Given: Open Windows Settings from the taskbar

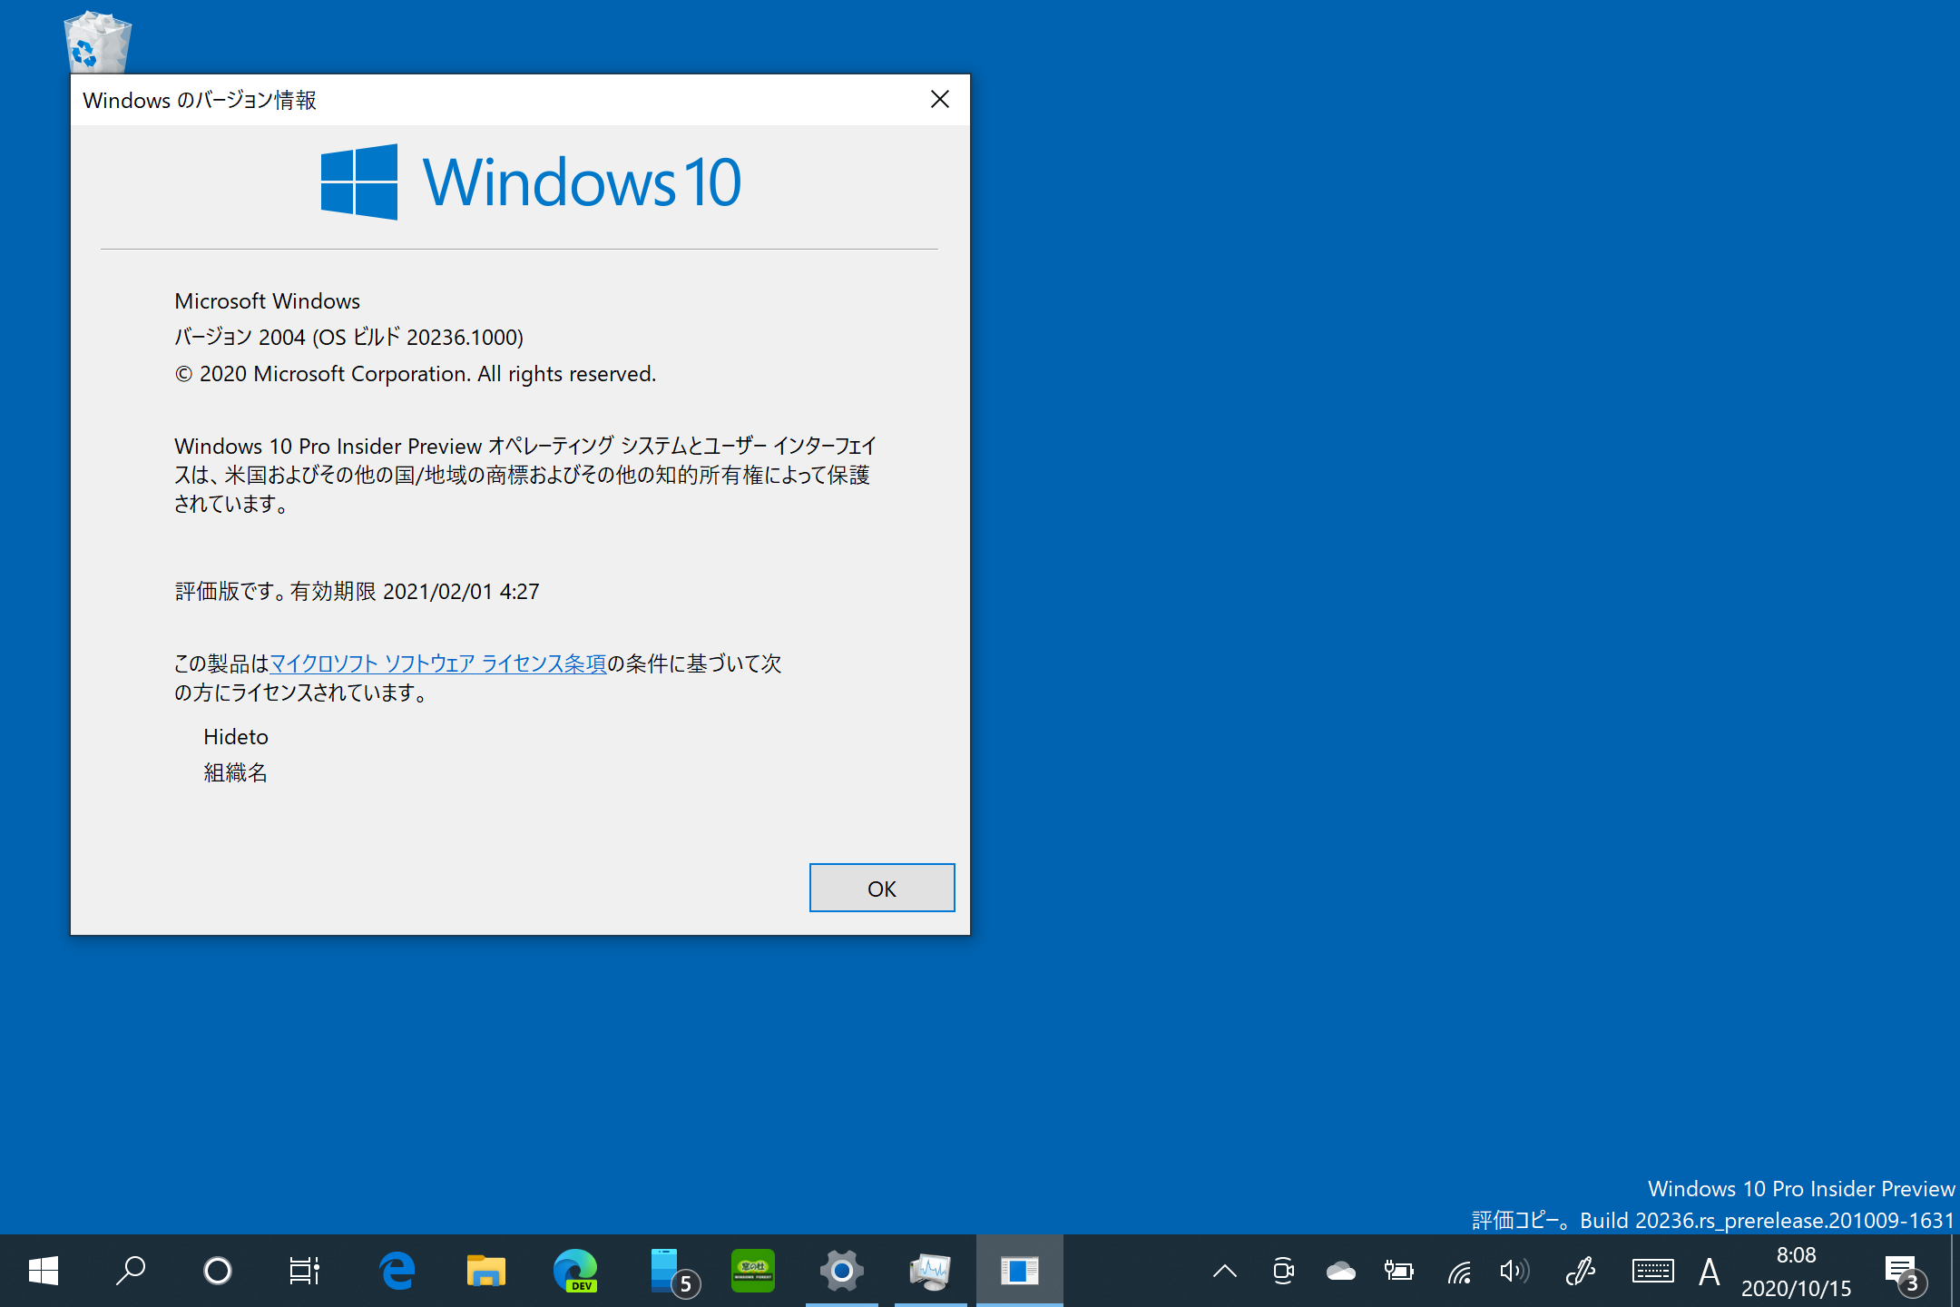Looking at the screenshot, I should 841,1271.
